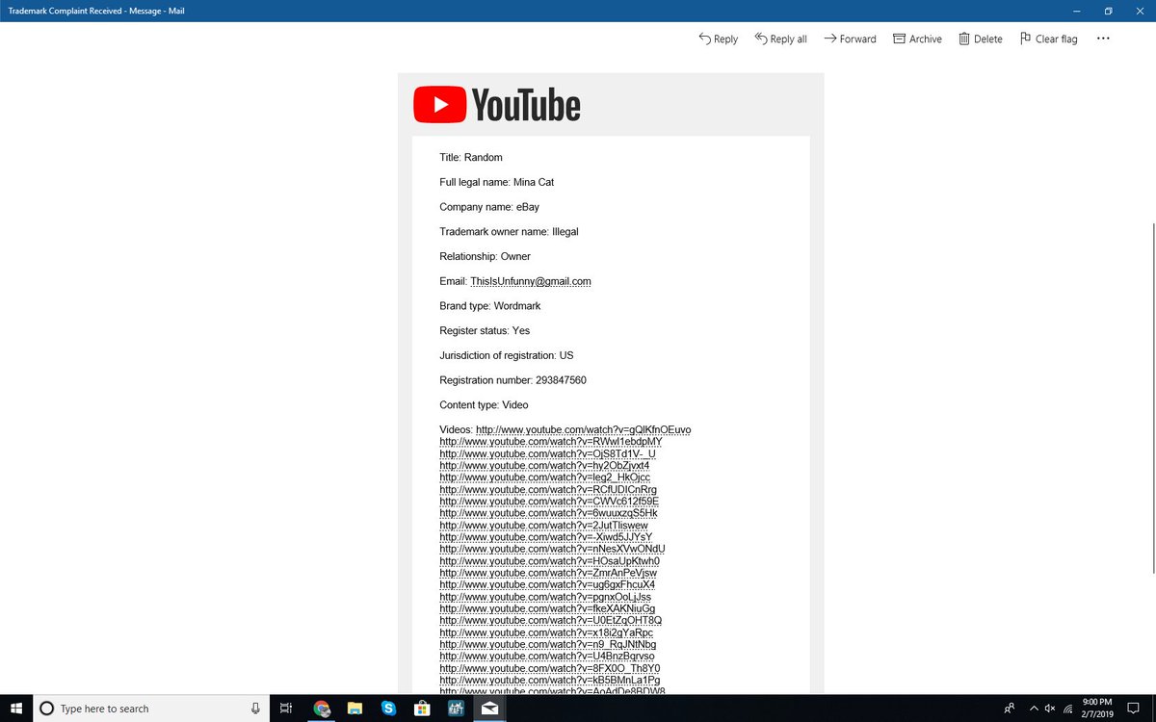The height and width of the screenshot is (722, 1156).
Task: Delete this email message
Action: tap(980, 39)
